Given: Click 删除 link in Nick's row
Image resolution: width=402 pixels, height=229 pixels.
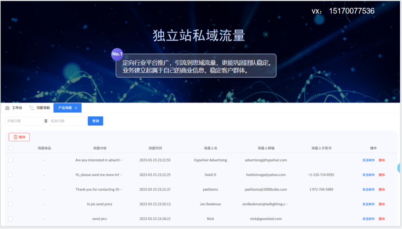Looking at the screenshot, I should point(382,219).
